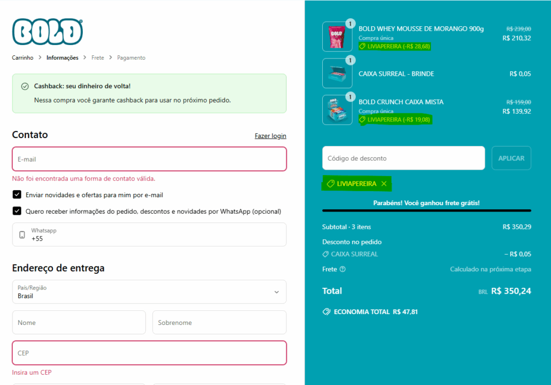The image size is (551, 385).
Task: Click the Bold Crunch Caixa Mista thumbnail
Action: tap(337, 110)
